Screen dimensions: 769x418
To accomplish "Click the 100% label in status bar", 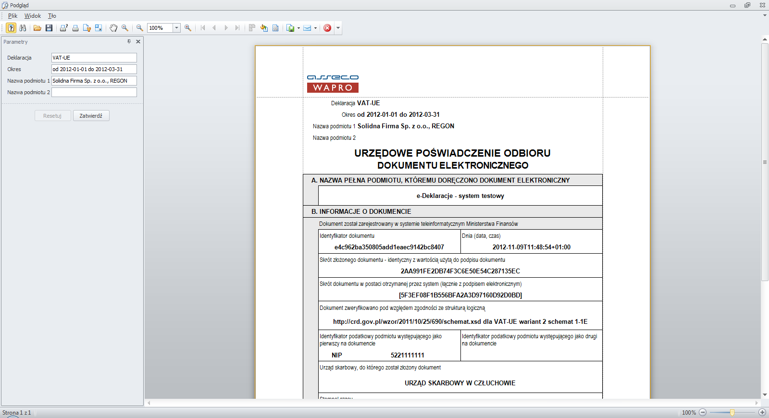I will (689, 413).
